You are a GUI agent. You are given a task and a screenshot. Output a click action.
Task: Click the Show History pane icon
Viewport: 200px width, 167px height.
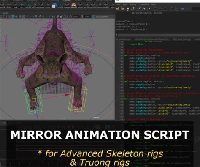point(155,9)
